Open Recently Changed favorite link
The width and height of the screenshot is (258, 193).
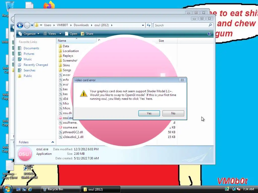pyautogui.click(x=36, y=65)
